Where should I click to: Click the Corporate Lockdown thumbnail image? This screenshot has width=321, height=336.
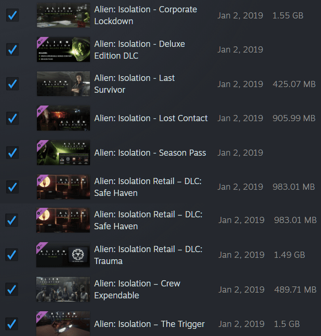tap(63, 16)
